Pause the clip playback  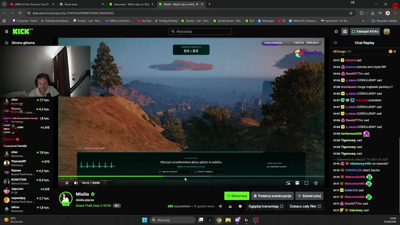coord(67,183)
